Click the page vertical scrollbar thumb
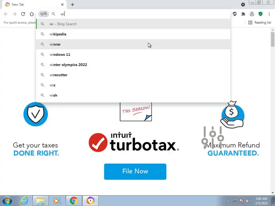Image resolution: width=275 pixels, height=206 pixels. click(273, 39)
